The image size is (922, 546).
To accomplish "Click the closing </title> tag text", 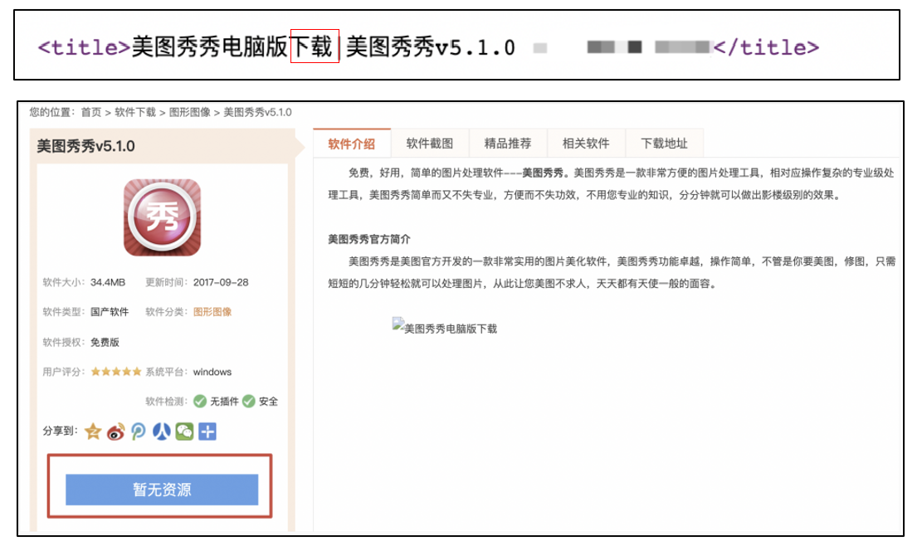I will pyautogui.click(x=766, y=47).
